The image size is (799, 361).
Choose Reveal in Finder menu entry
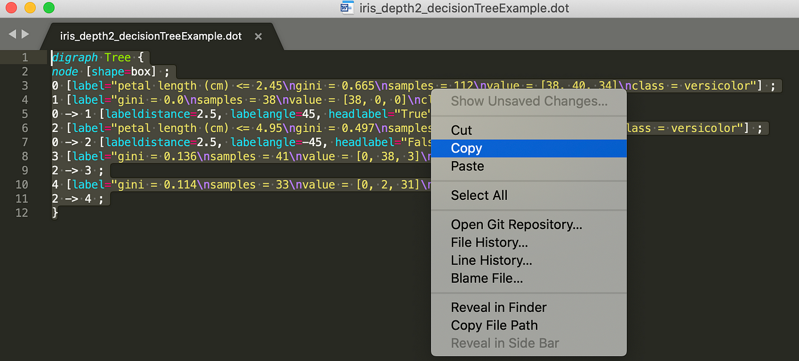click(529, 307)
